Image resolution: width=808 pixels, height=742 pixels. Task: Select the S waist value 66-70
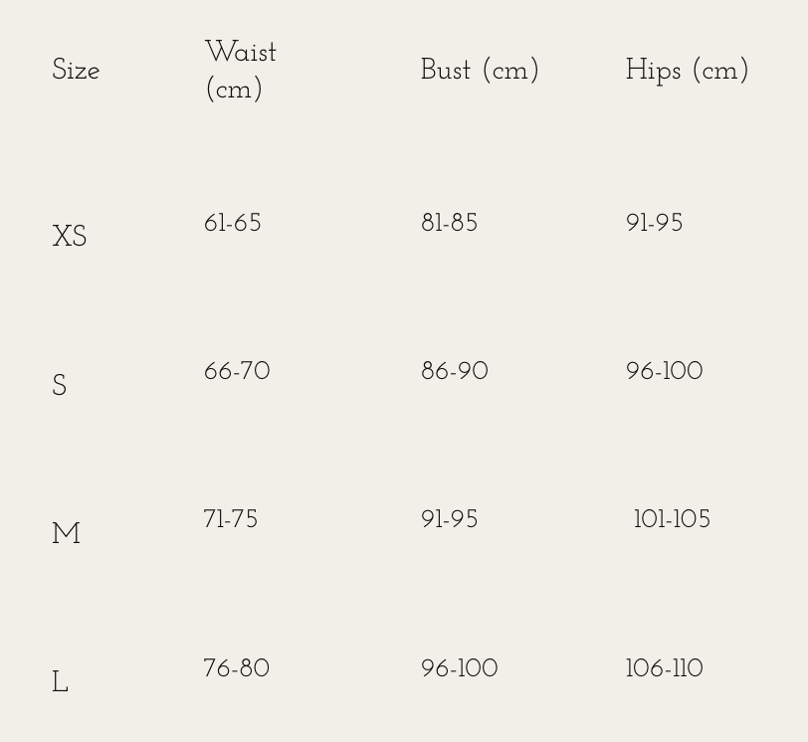coord(237,372)
